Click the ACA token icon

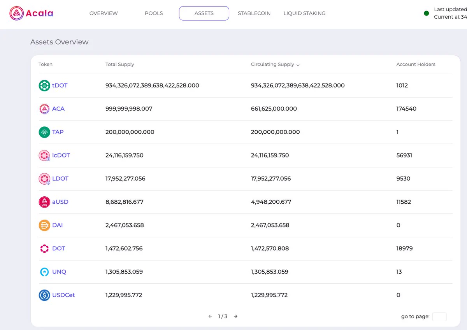(x=44, y=109)
